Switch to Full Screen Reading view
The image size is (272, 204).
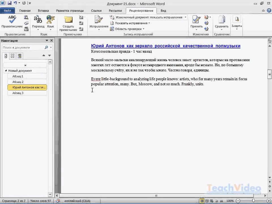point(207,201)
